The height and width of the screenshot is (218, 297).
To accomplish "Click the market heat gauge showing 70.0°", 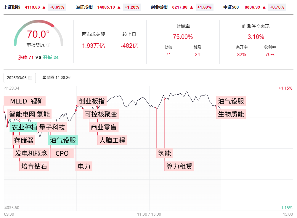I will 38,34.
